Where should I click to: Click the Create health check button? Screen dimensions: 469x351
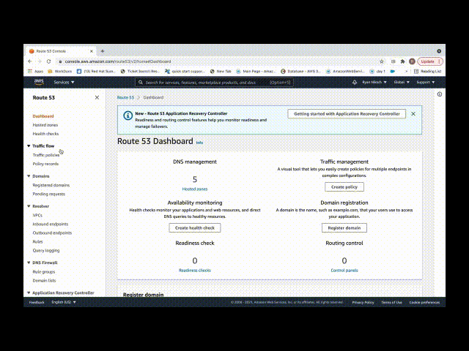click(x=195, y=227)
